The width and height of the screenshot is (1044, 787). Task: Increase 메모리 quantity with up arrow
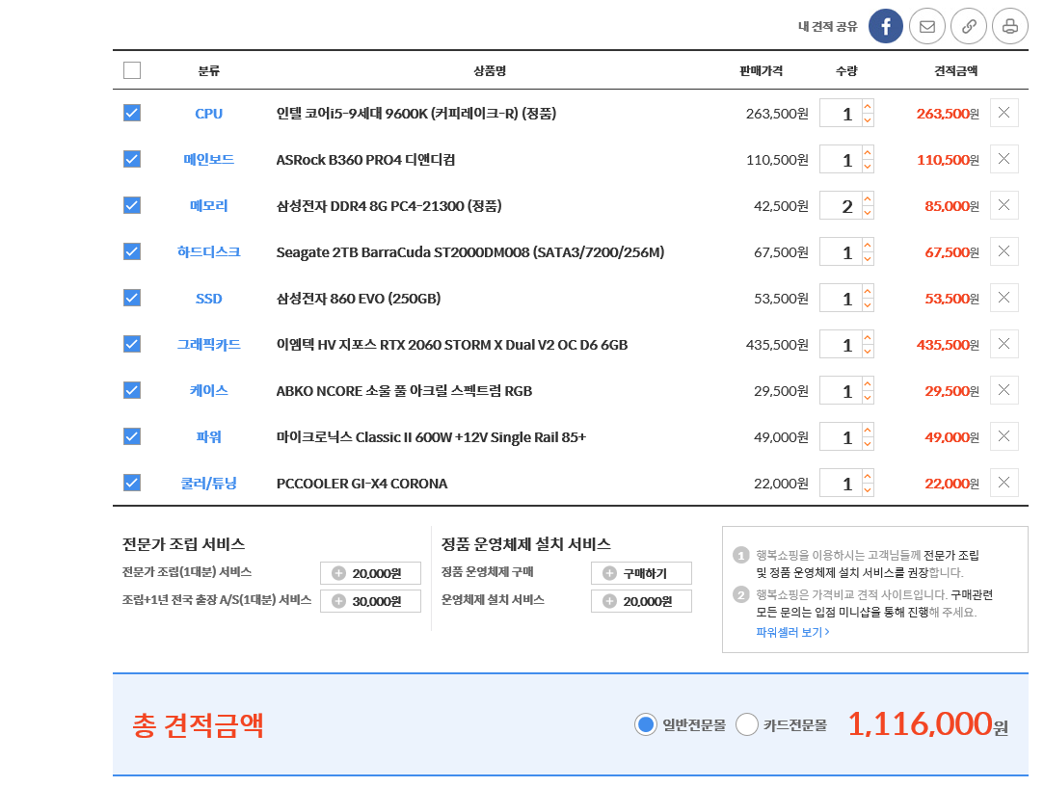click(868, 199)
